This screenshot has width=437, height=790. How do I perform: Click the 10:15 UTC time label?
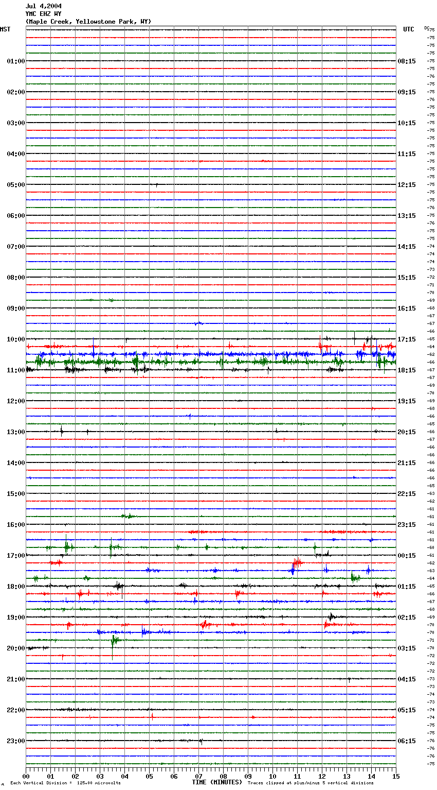click(x=407, y=123)
